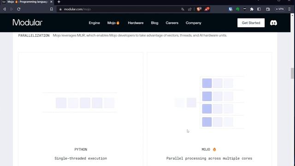Click the VPN button in toolbar

click(x=280, y=9)
